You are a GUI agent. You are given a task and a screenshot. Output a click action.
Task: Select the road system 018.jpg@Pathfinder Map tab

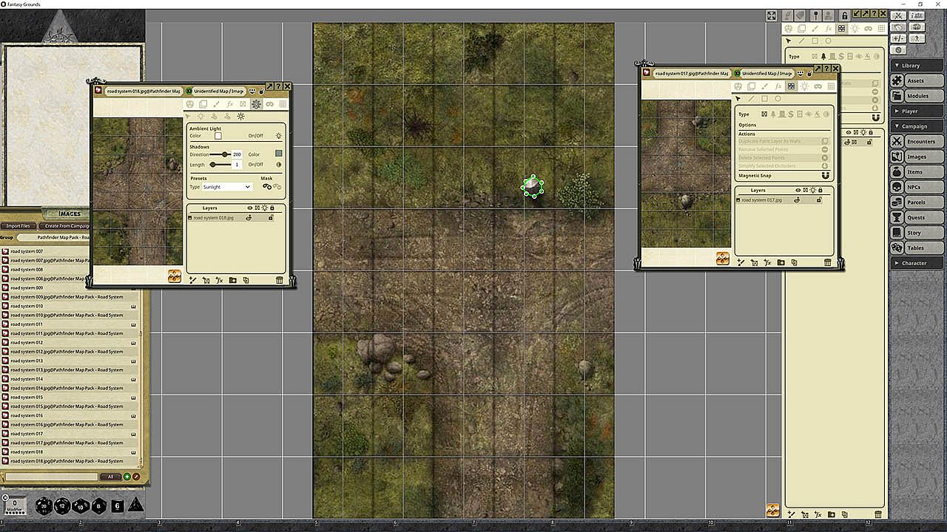point(143,91)
